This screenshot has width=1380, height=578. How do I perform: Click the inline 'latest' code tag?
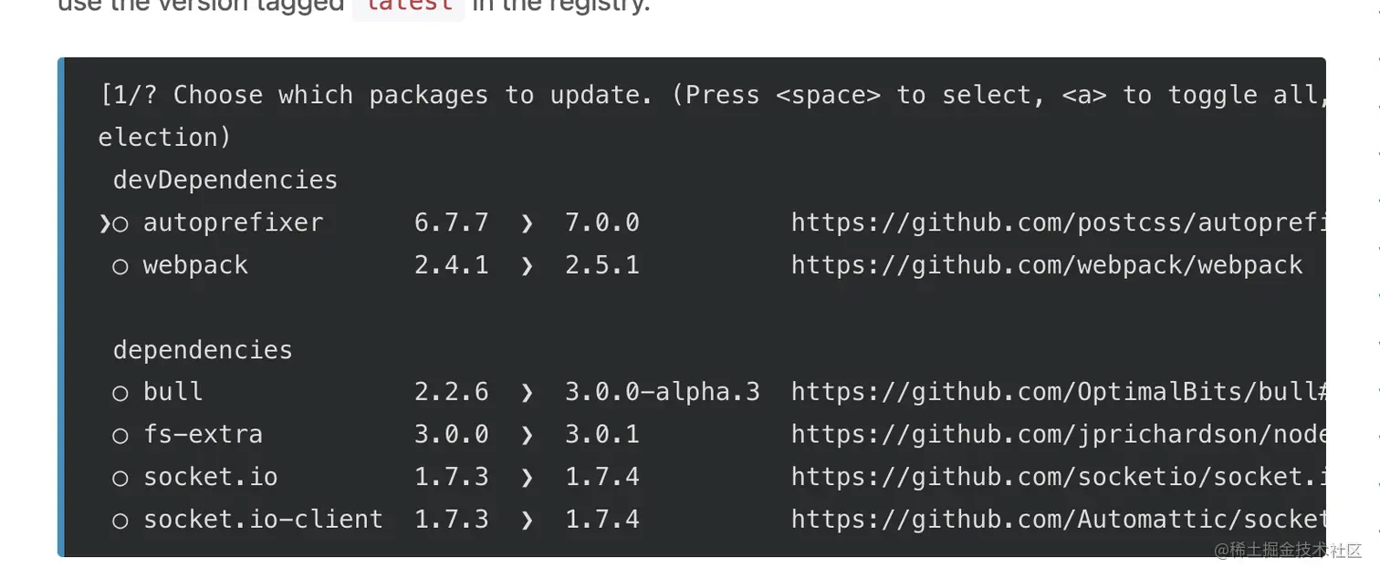[408, 5]
